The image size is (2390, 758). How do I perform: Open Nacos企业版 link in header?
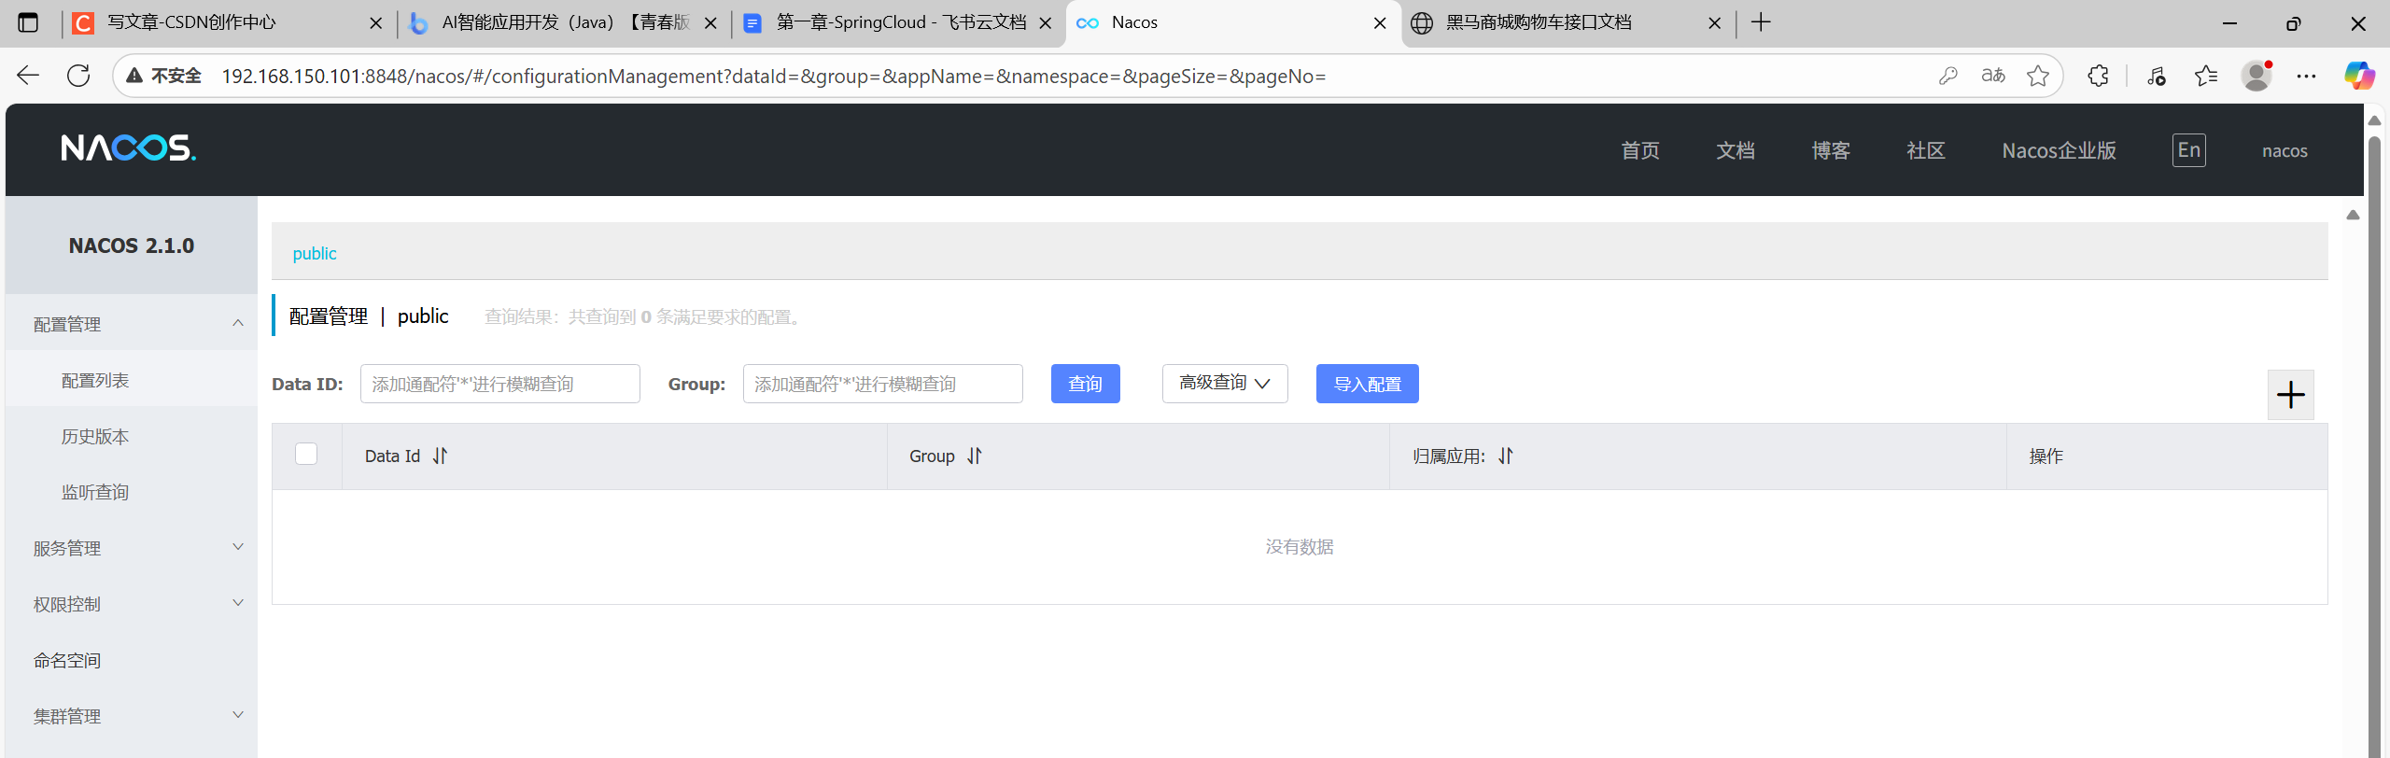click(x=2059, y=151)
